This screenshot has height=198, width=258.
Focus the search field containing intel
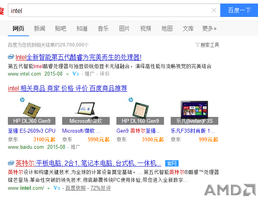point(114,10)
